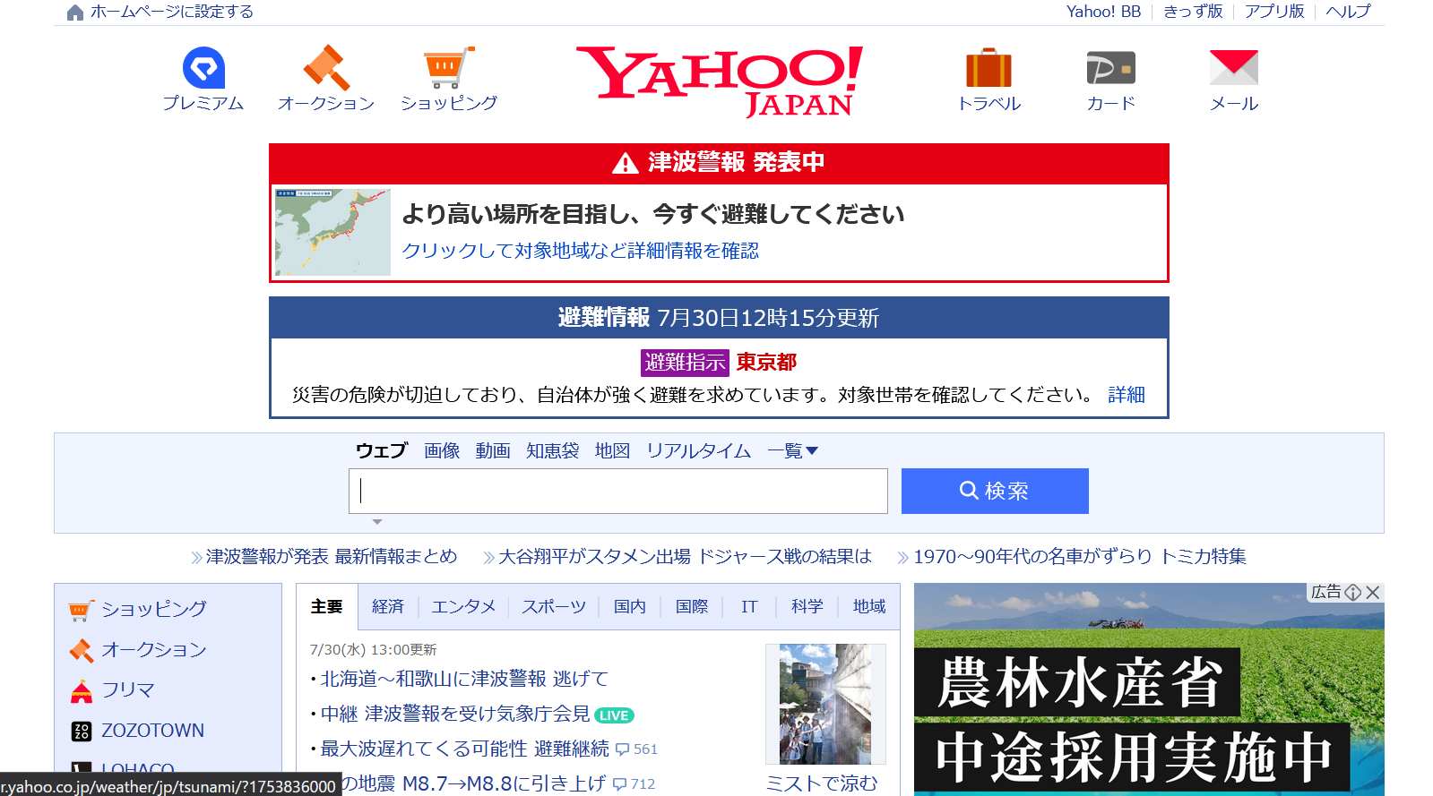1433x796 pixels.
Task: Open the ショッピング cart icon at top
Action: tap(448, 68)
